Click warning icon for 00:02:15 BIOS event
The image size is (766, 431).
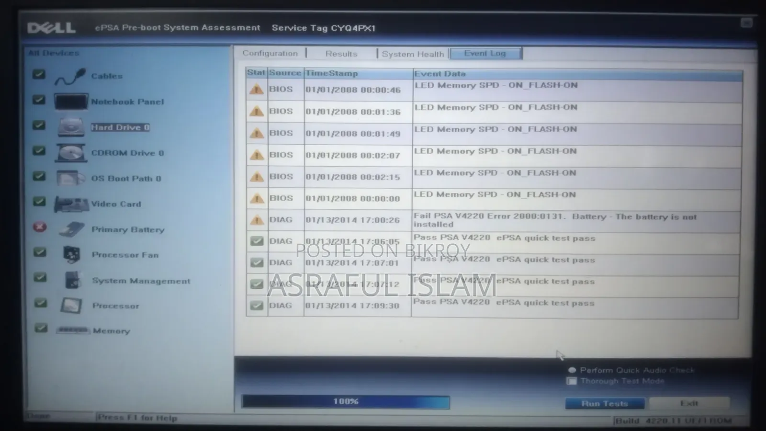[257, 177]
